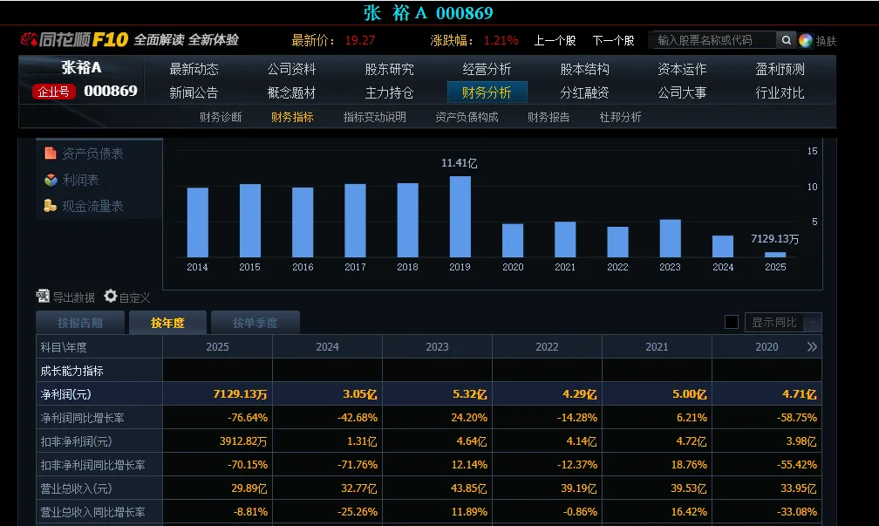
Task: Go to 财务报告 sub-tab
Action: pyautogui.click(x=549, y=117)
